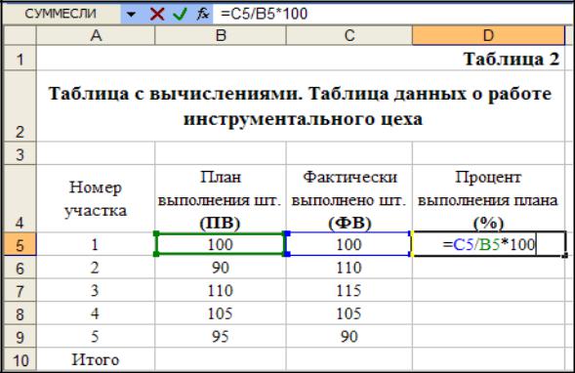Viewport: 575px width, 373px height.
Task: Click cell B8 containing 105
Action: (x=221, y=313)
